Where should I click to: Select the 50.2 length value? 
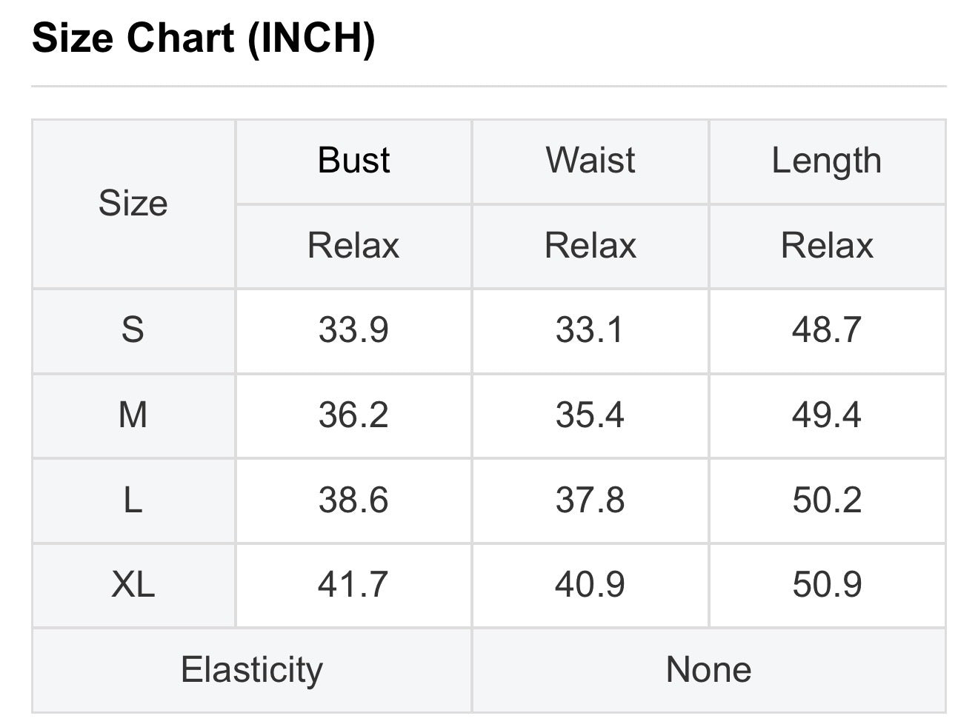tap(827, 500)
